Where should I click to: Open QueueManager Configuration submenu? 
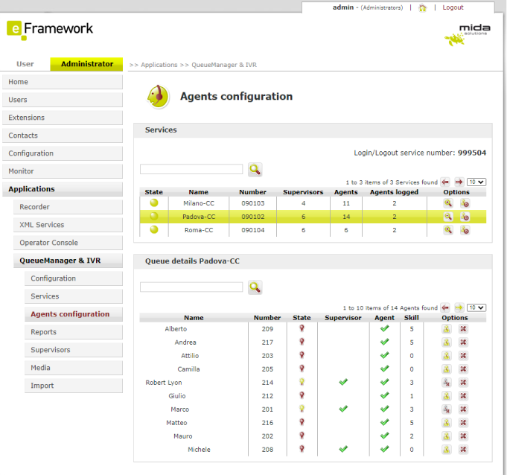coord(74,278)
